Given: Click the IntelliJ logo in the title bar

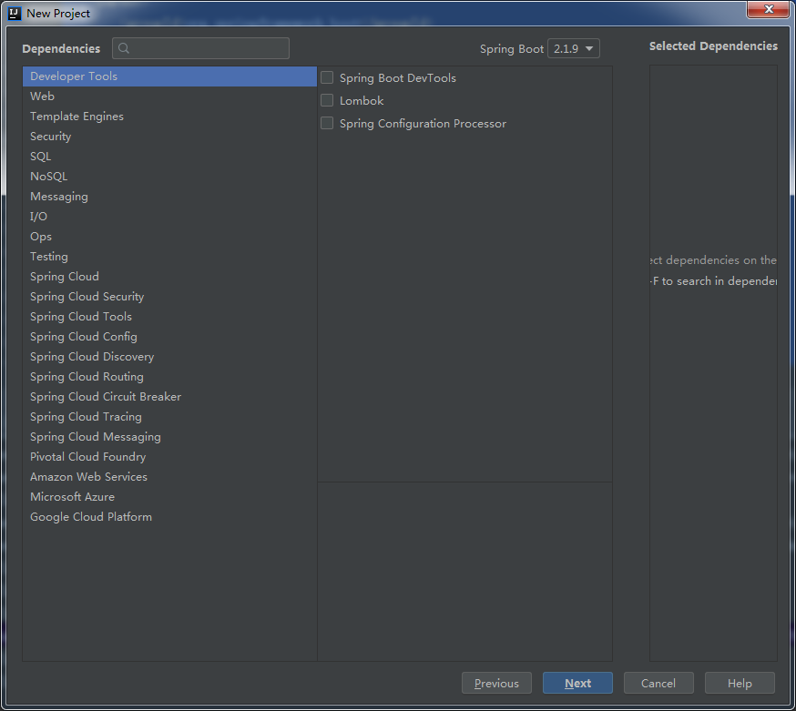Looking at the screenshot, I should pos(15,13).
